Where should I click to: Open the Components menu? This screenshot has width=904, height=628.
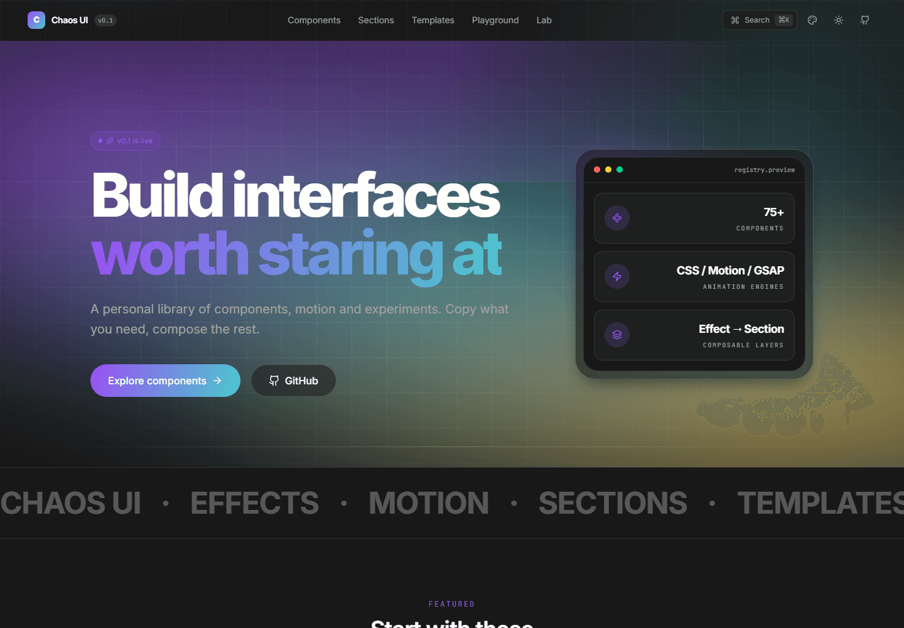click(314, 20)
